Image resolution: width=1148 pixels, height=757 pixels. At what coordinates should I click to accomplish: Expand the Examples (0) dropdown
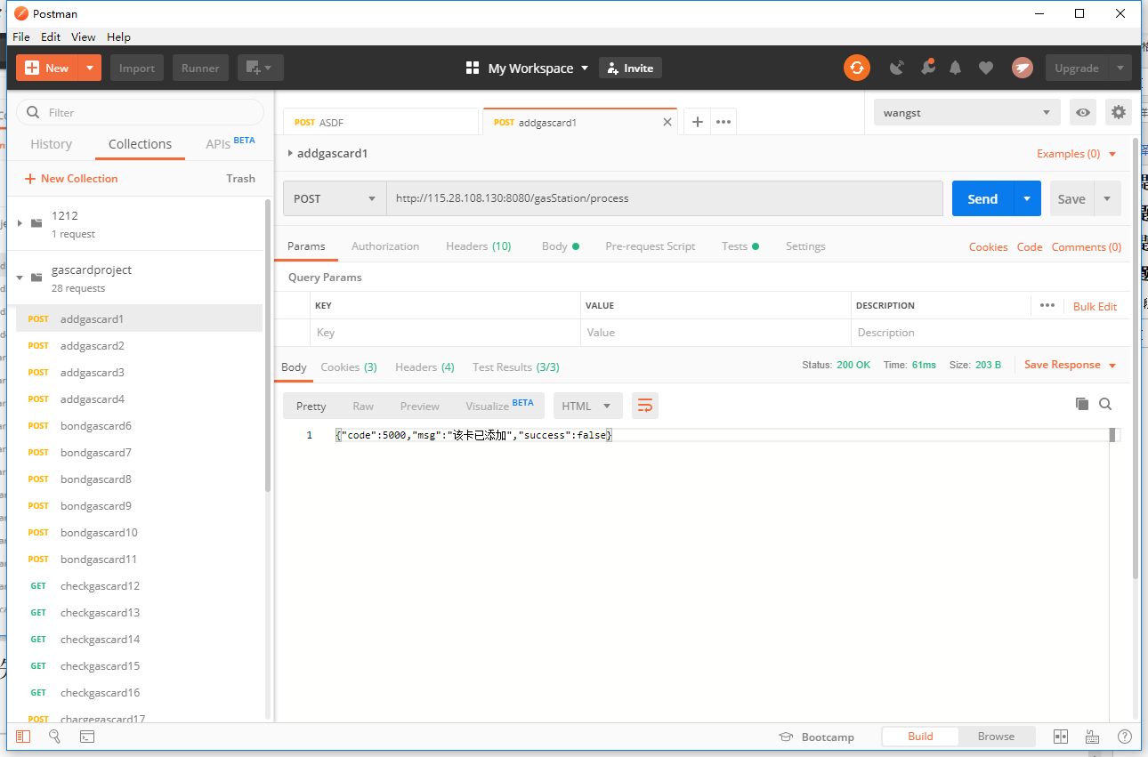[x=1077, y=154]
